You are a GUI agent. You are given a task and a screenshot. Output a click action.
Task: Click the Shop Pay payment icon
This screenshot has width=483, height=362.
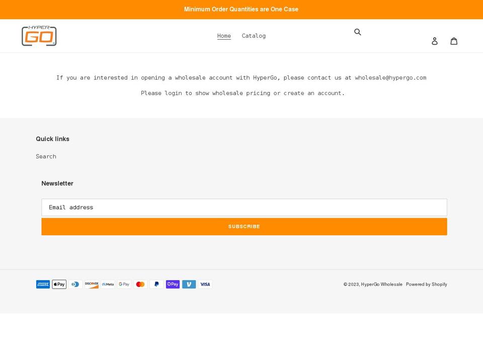tap(173, 284)
